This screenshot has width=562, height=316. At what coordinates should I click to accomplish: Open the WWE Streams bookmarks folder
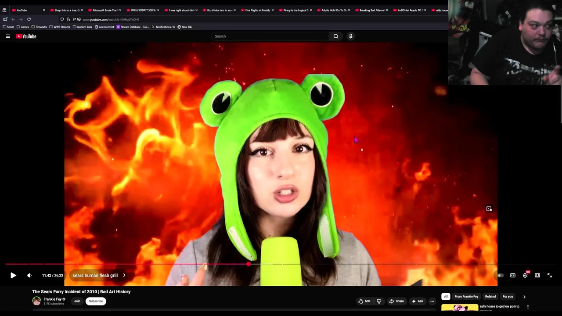pyautogui.click(x=60, y=27)
